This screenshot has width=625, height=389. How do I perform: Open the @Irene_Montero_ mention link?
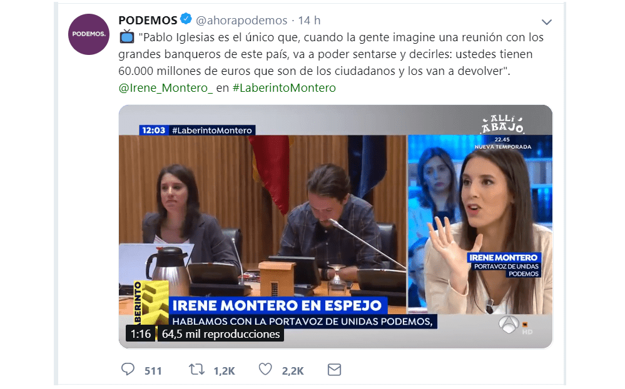[165, 87]
